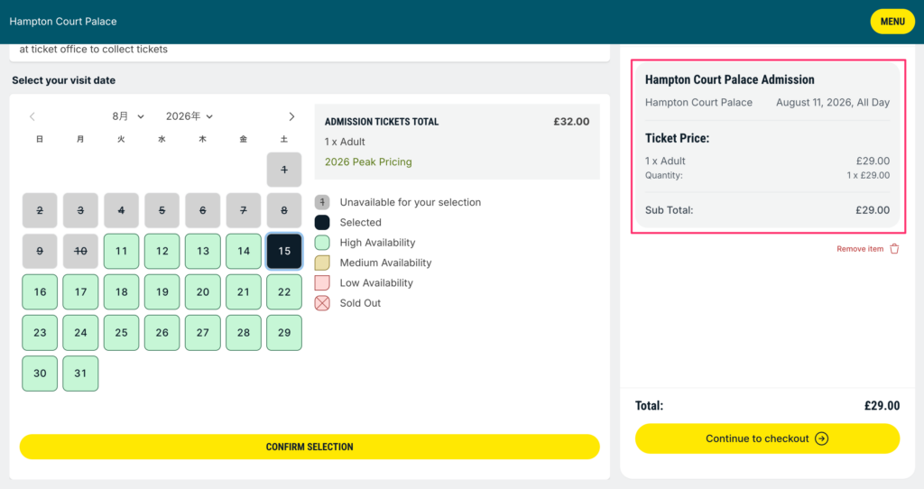Select date 31 on the calendar

(x=80, y=373)
